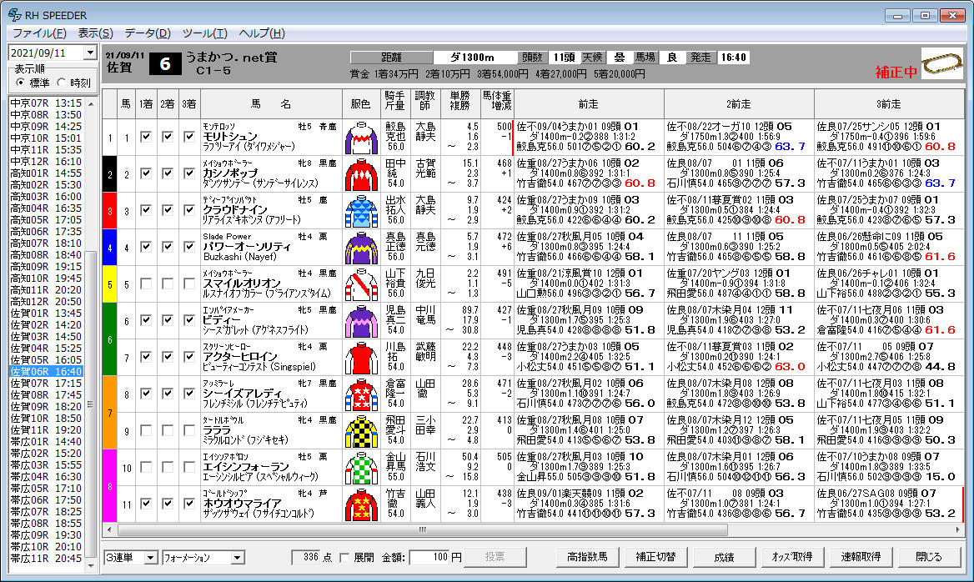Click jockey silks icon for モリトシュン
This screenshot has width=974, height=582.
(x=361, y=138)
